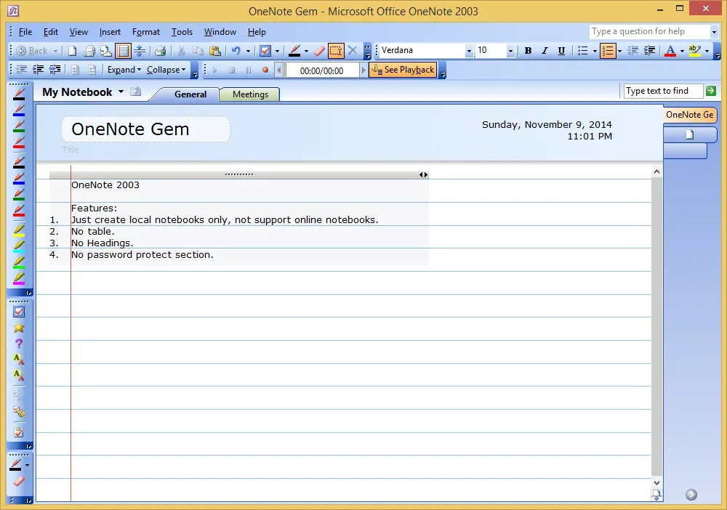Apply the To Do flag in the side toolbar
The width and height of the screenshot is (727, 510).
coord(19,312)
